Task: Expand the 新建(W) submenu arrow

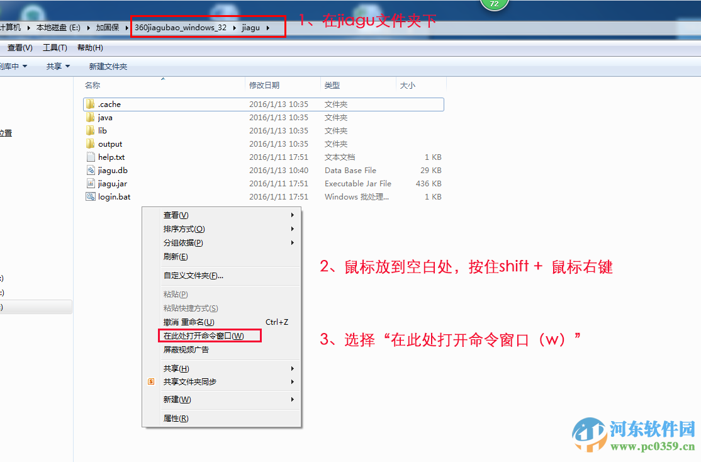Action: (x=293, y=400)
